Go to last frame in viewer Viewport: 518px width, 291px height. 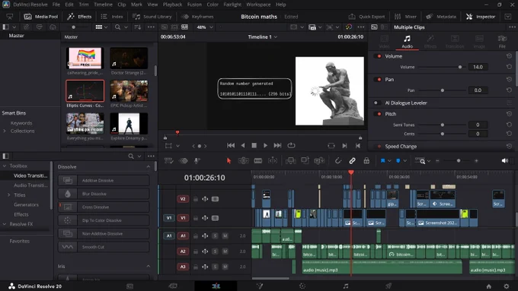point(277,145)
